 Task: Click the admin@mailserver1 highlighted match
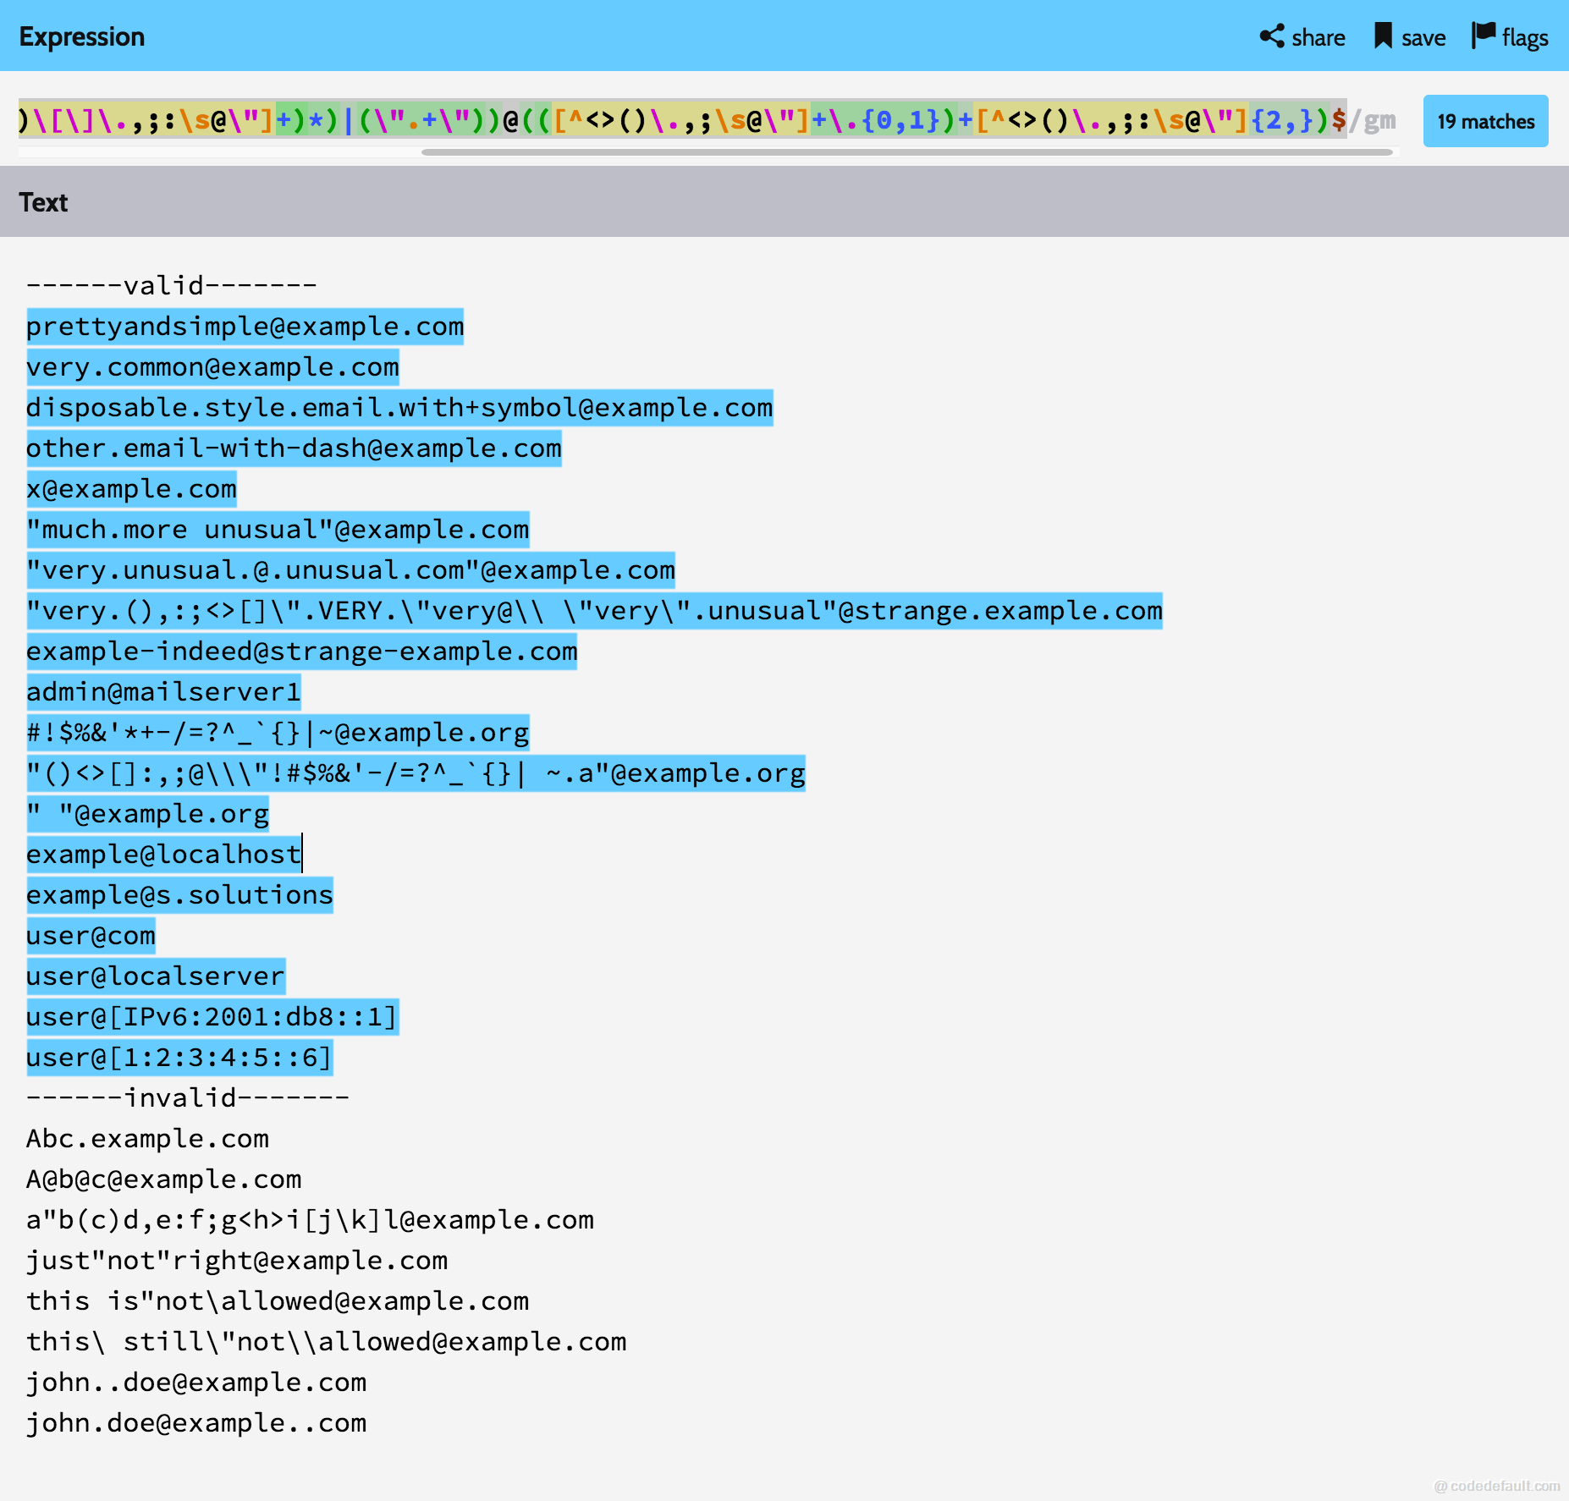pyautogui.click(x=163, y=692)
